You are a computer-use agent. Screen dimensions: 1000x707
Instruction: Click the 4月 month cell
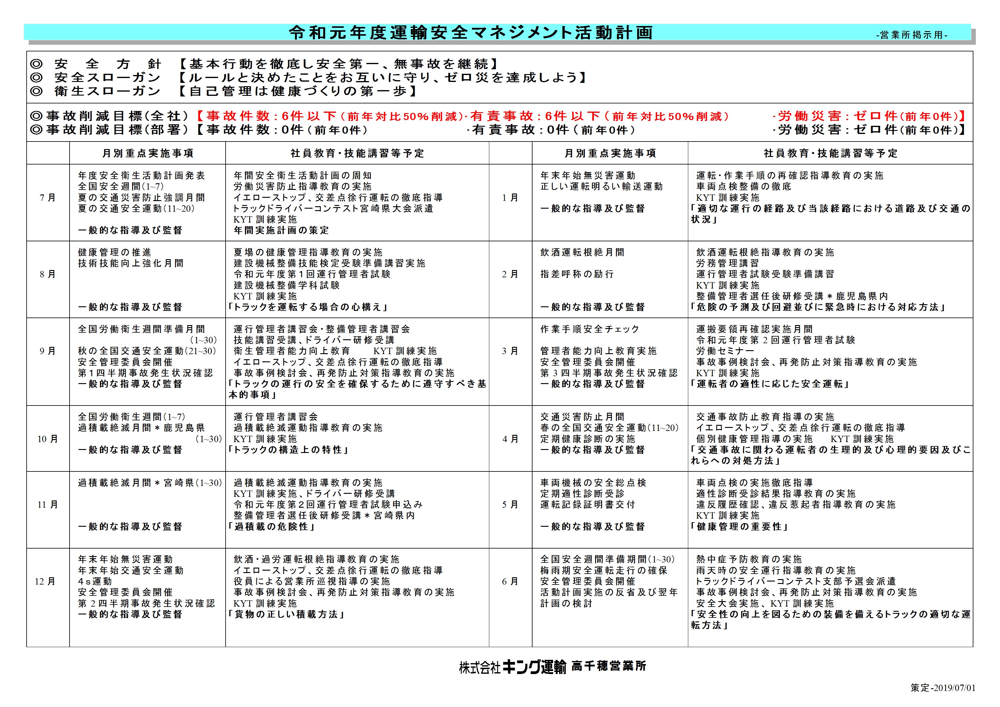click(x=510, y=439)
